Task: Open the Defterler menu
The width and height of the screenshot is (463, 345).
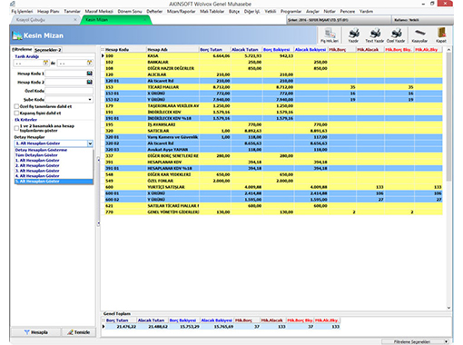Action: tap(154, 12)
